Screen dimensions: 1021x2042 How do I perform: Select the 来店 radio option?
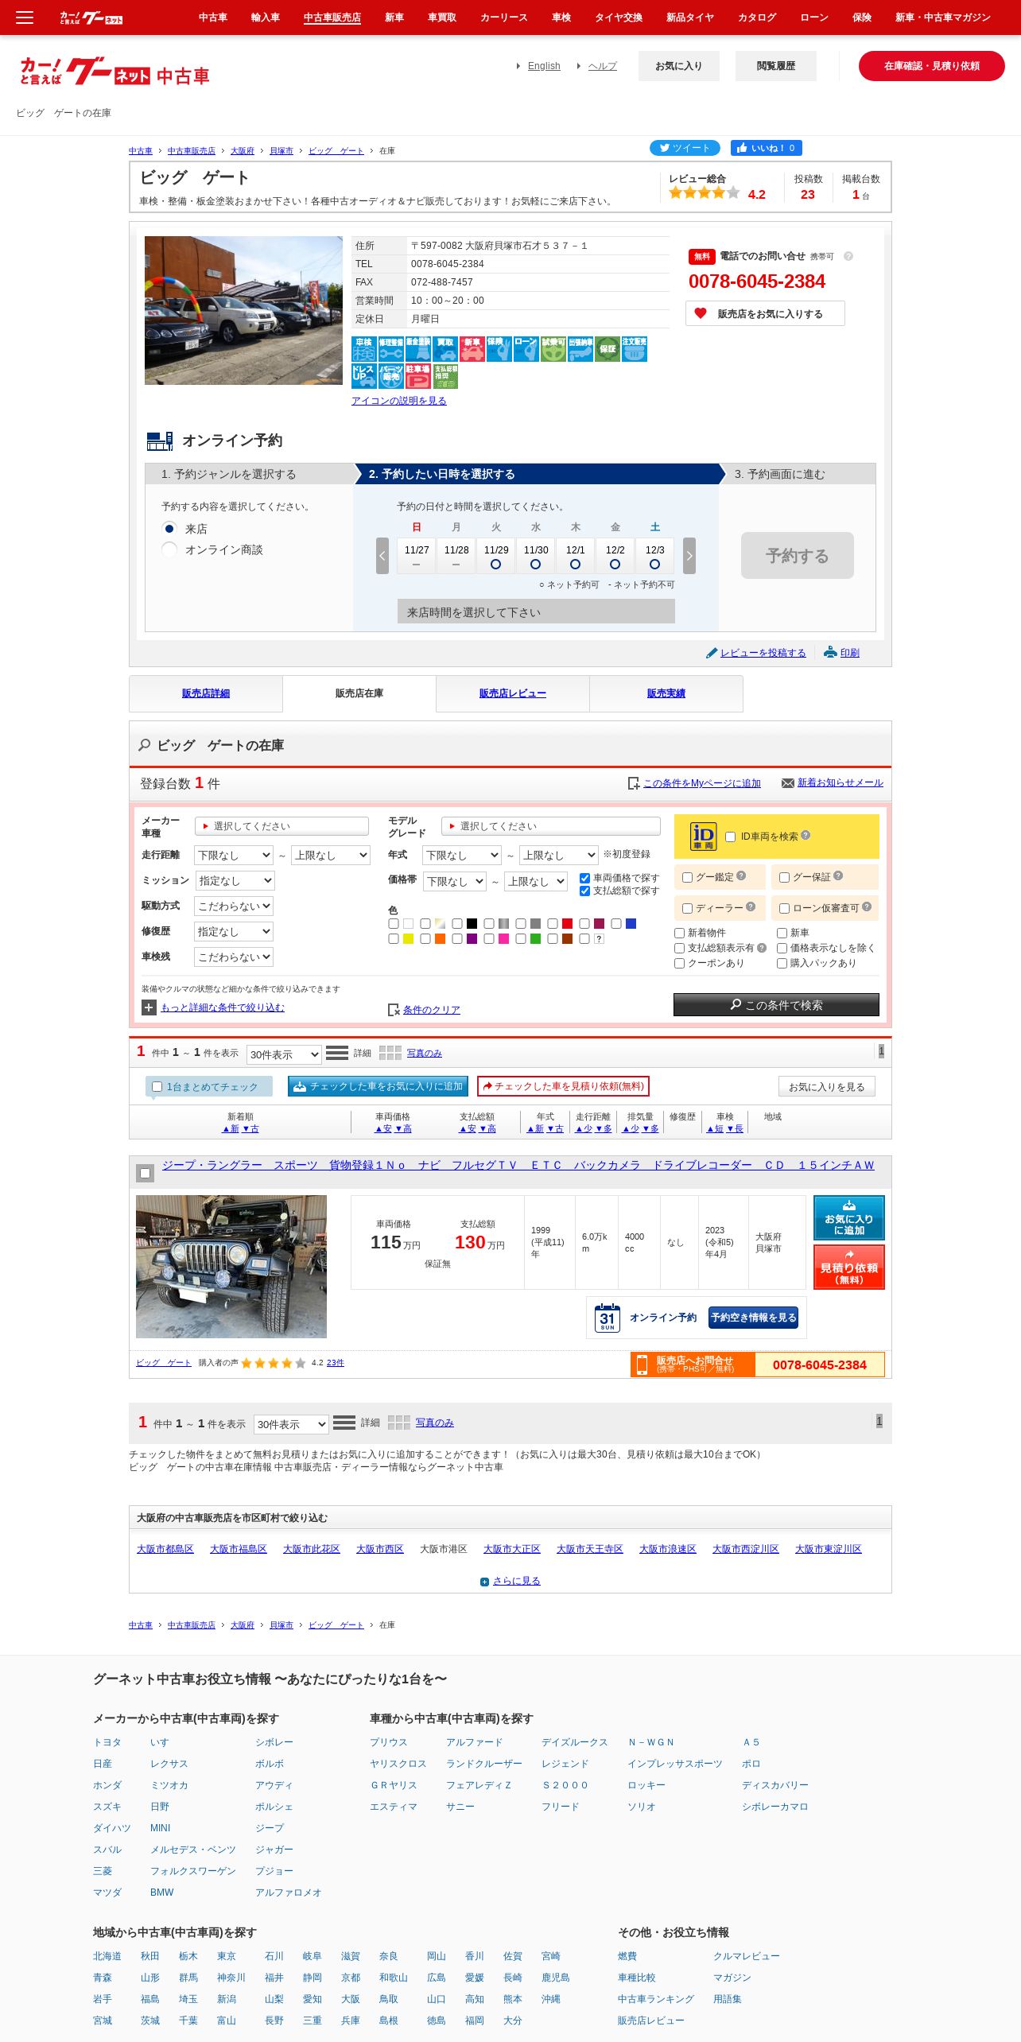[x=169, y=528]
